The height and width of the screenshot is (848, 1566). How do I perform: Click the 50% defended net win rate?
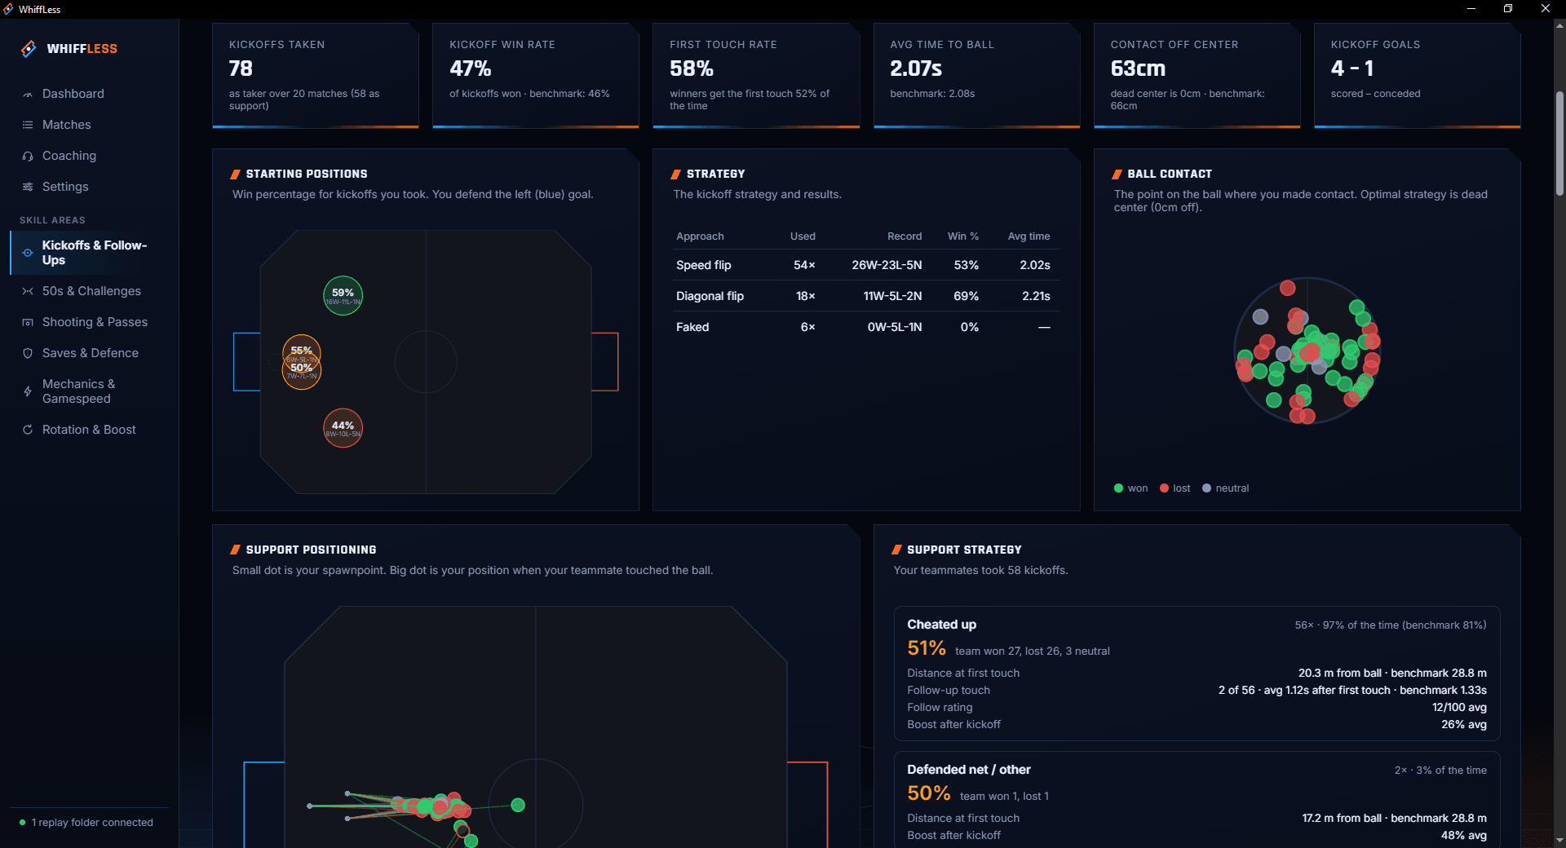(x=929, y=793)
